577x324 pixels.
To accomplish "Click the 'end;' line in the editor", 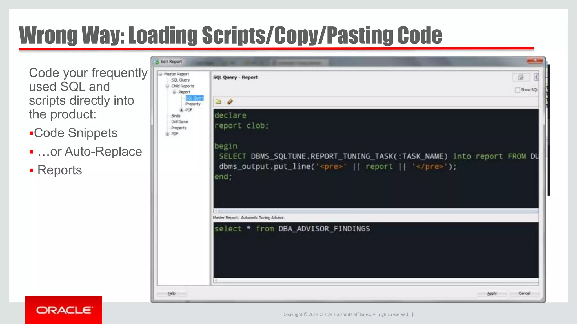I will (x=223, y=177).
